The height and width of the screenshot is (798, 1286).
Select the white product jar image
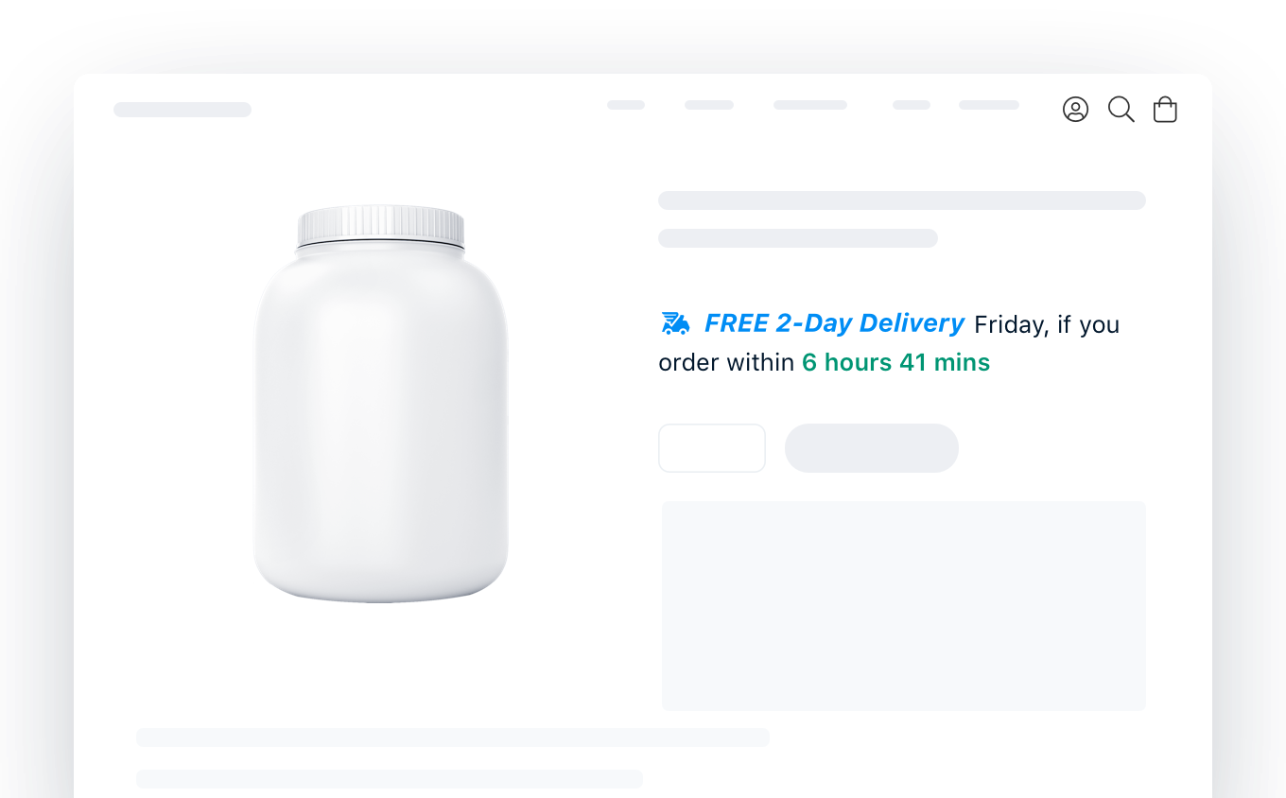[381, 404]
